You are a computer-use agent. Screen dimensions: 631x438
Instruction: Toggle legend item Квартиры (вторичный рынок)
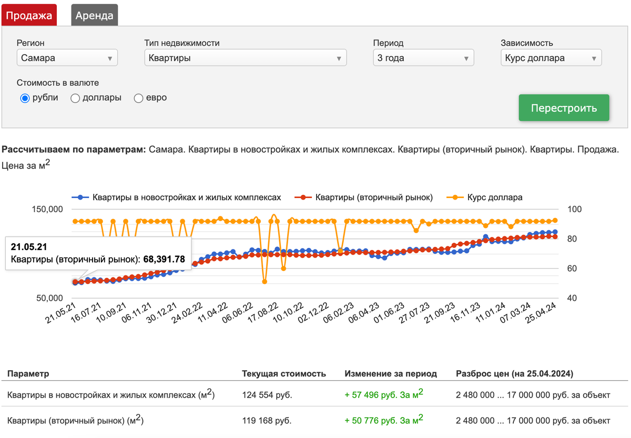point(364,197)
